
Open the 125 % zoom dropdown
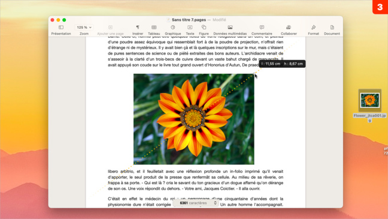(x=84, y=27)
